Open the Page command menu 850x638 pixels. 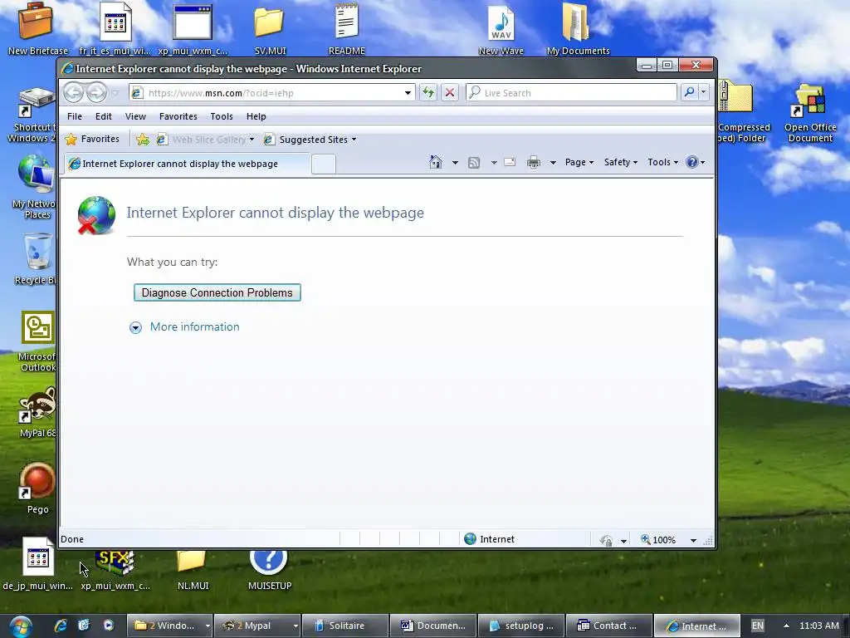click(579, 162)
